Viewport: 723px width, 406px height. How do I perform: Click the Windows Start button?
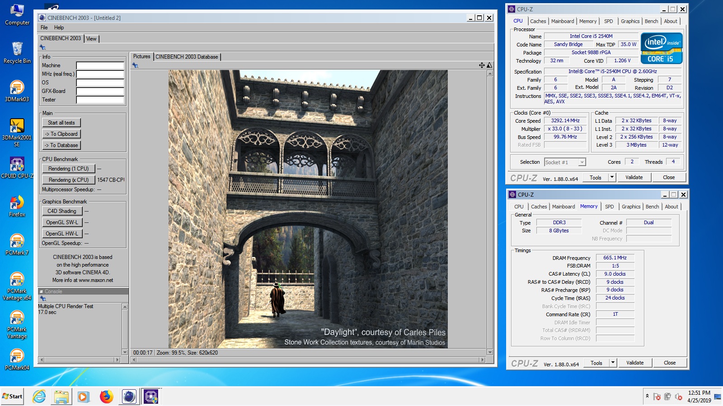click(x=12, y=397)
